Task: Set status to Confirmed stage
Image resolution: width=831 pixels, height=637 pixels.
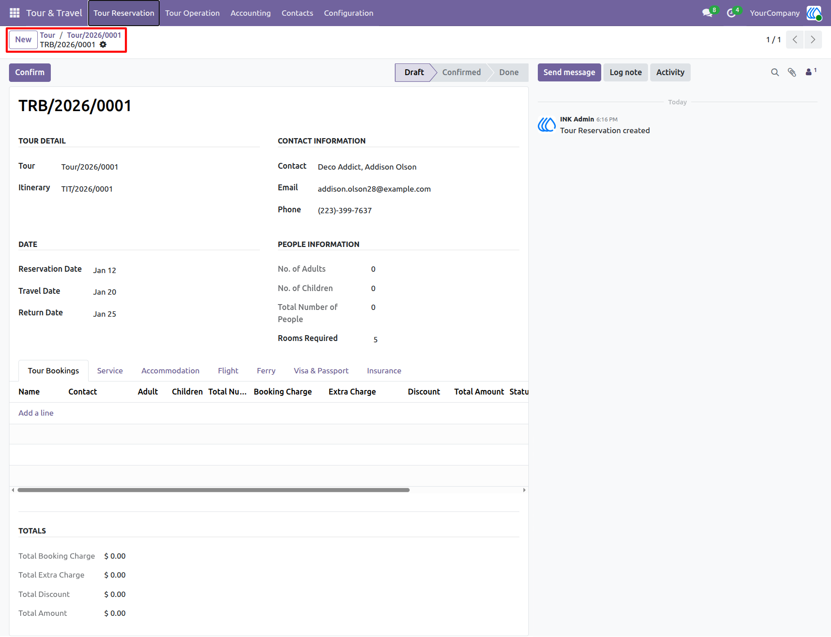Action: 461,72
